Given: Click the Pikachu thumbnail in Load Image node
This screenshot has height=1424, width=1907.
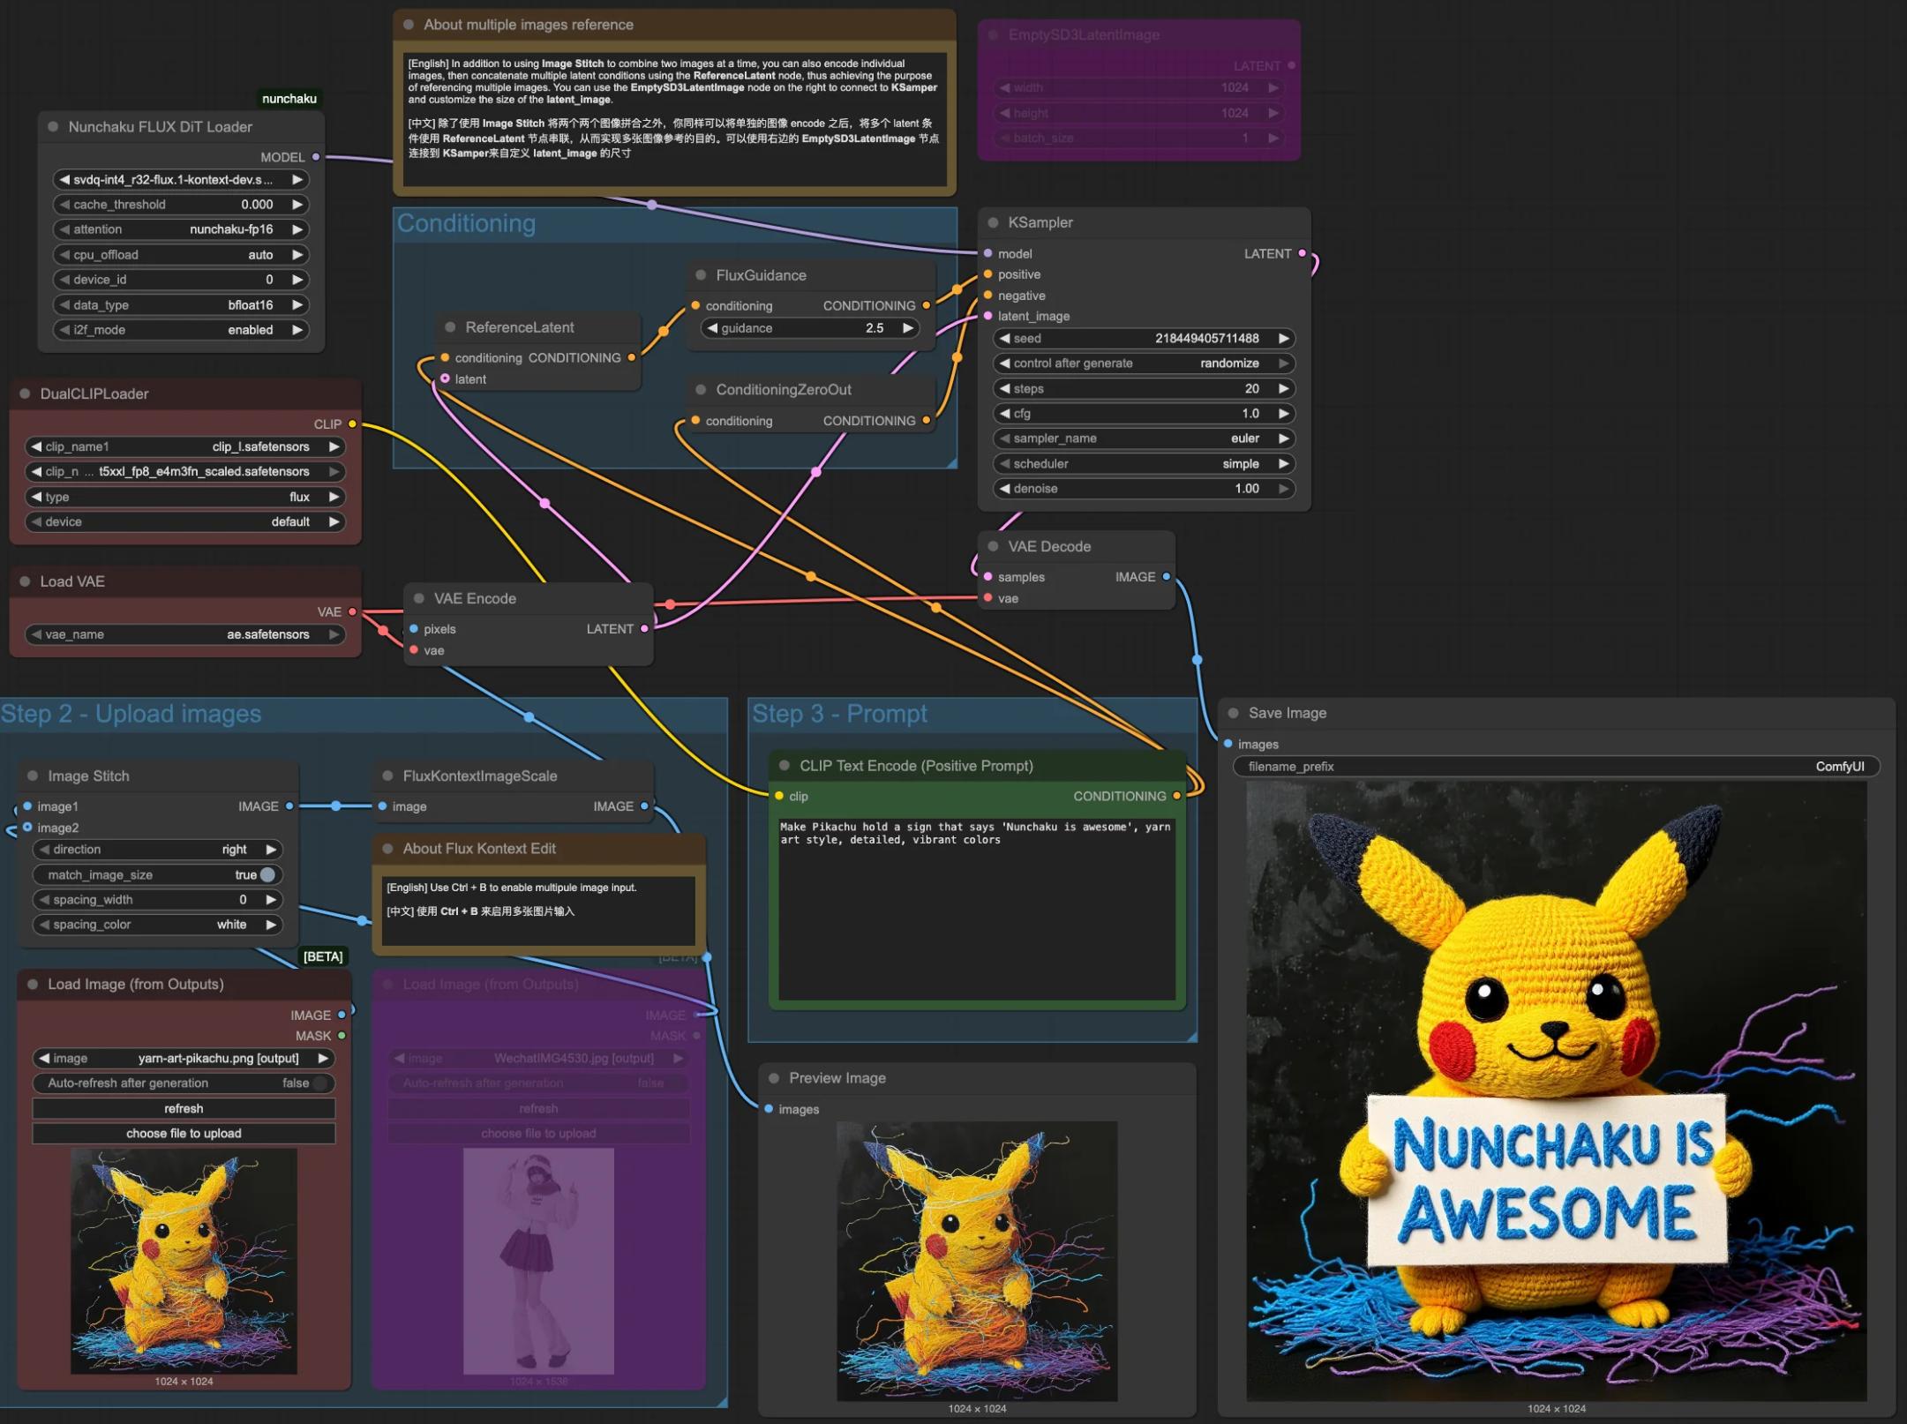Looking at the screenshot, I should click(184, 1261).
